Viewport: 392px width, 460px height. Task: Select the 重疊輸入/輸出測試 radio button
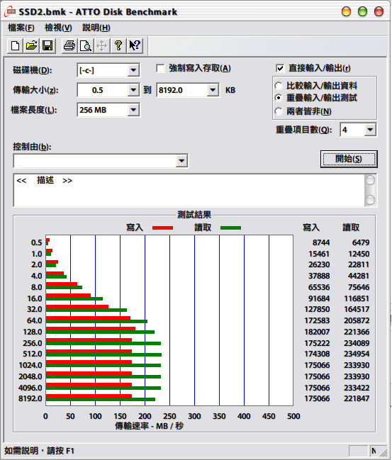pos(279,98)
